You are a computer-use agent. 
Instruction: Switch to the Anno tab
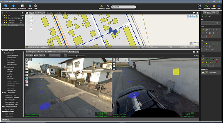(x=213, y=13)
